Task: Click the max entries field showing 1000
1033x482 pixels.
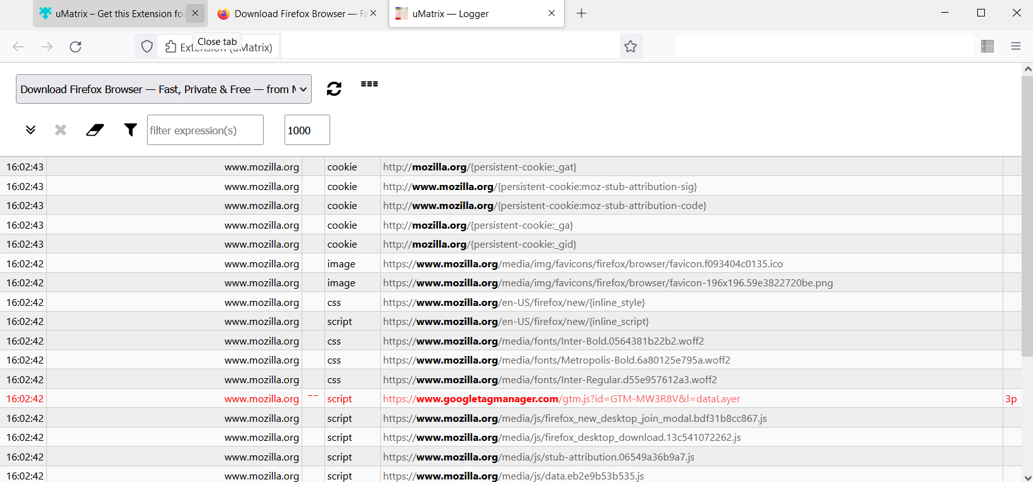Action: pyautogui.click(x=307, y=130)
